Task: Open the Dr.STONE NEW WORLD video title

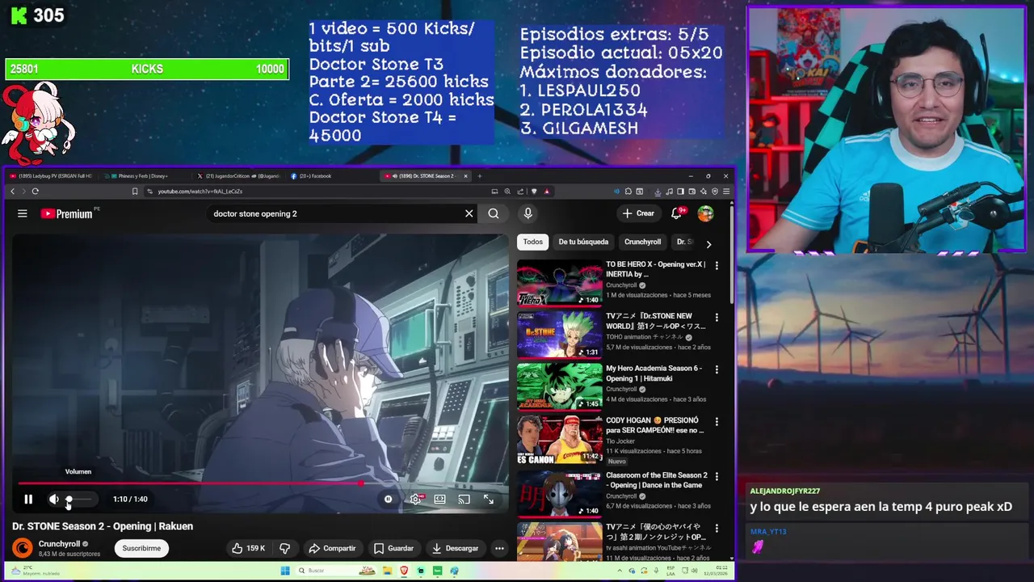Action: click(x=656, y=321)
